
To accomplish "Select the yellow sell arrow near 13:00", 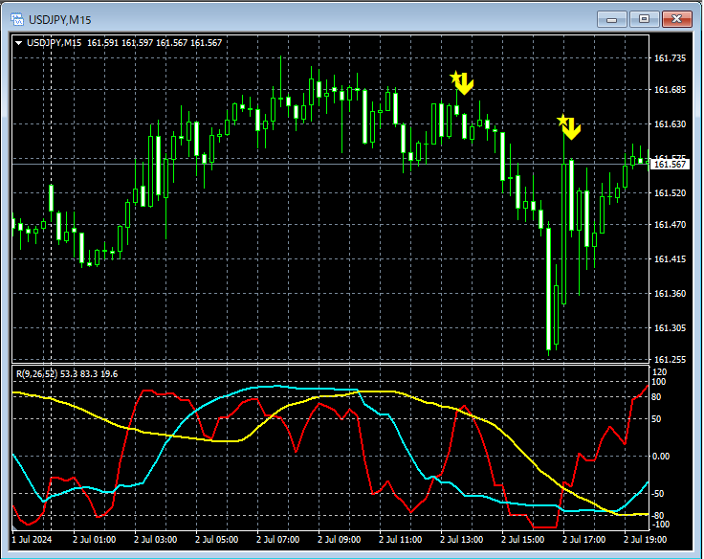I will (462, 82).
